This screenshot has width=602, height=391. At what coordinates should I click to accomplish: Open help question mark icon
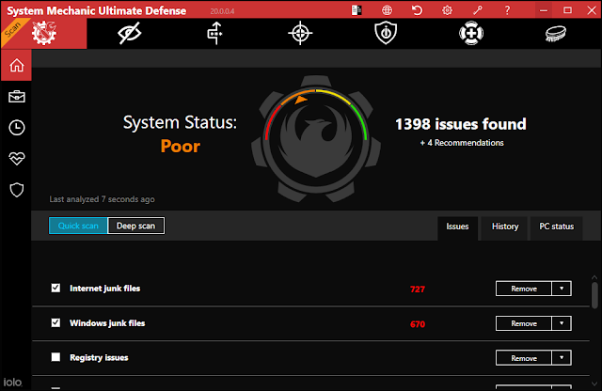point(507,10)
